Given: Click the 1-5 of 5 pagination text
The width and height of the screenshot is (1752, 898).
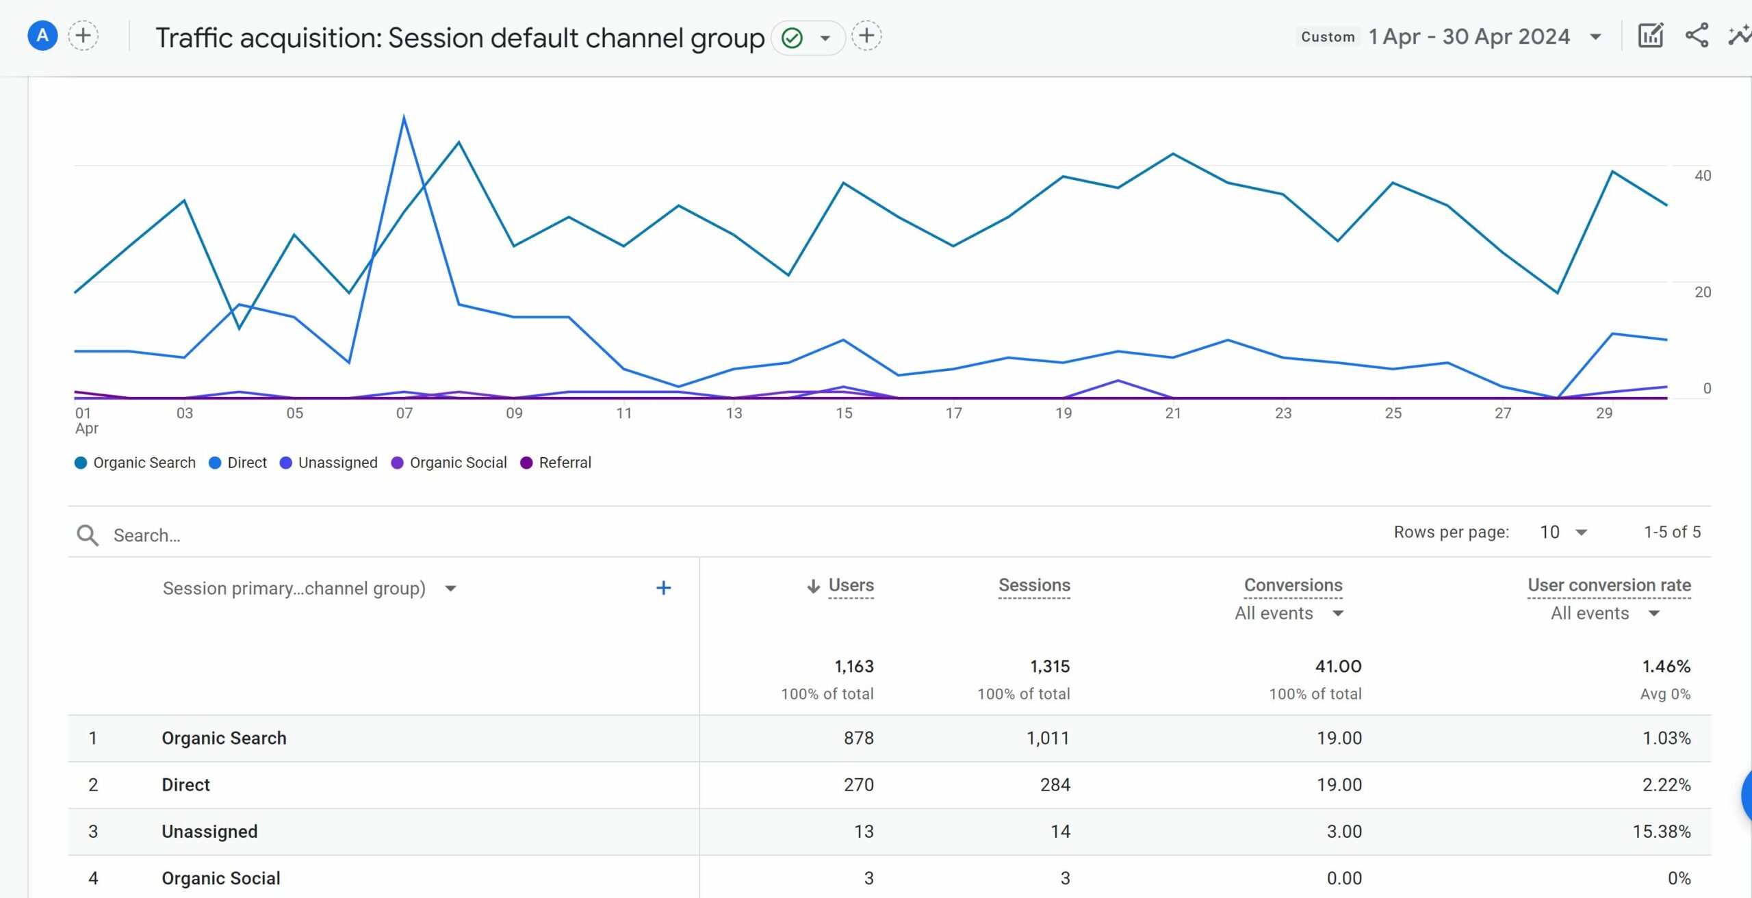Looking at the screenshot, I should (x=1672, y=532).
